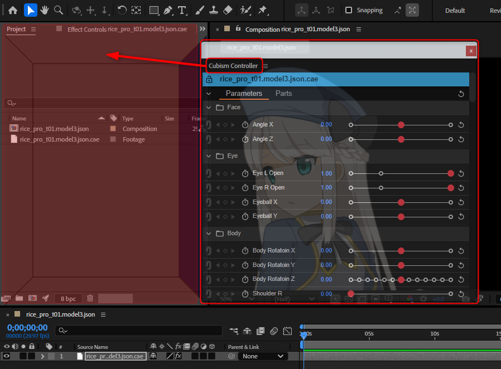The height and width of the screenshot is (369, 501).
Task: Select the Clone Stamp tool
Action: [x=214, y=10]
